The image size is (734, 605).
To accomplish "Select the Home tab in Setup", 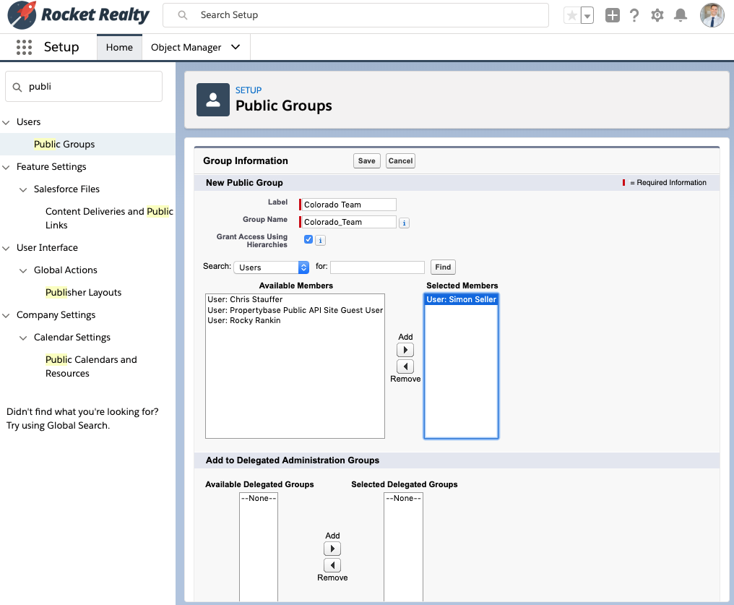I will 118,46.
